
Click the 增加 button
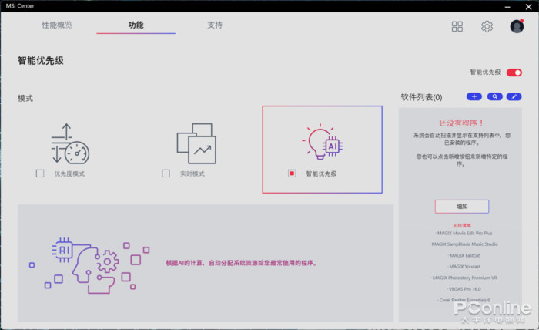tap(461, 206)
